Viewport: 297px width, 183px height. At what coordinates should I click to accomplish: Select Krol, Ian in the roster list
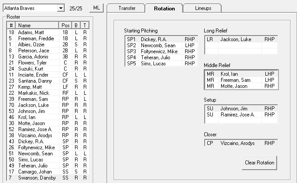[x=48, y=117]
